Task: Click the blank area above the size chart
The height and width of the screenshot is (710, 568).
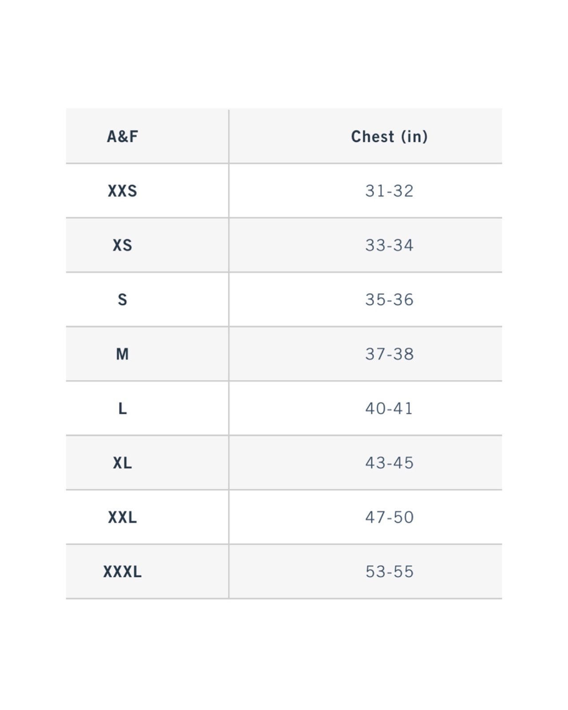Action: tap(284, 53)
